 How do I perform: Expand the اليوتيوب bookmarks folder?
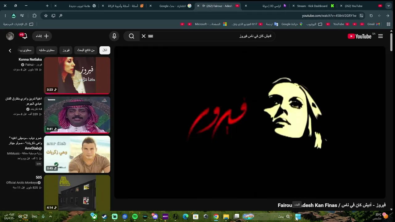coord(314,24)
